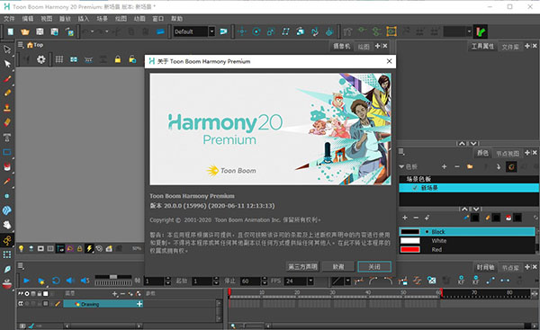The image size is (540, 330).
Task: Click the green render icon at toolbar end
Action: tap(481, 31)
